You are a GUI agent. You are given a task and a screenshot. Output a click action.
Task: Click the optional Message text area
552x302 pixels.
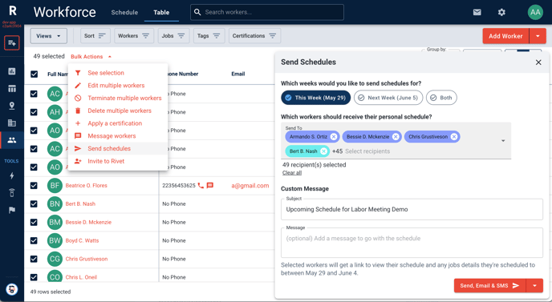[412, 243]
